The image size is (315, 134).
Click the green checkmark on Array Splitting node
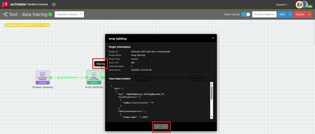pyautogui.click(x=101, y=70)
